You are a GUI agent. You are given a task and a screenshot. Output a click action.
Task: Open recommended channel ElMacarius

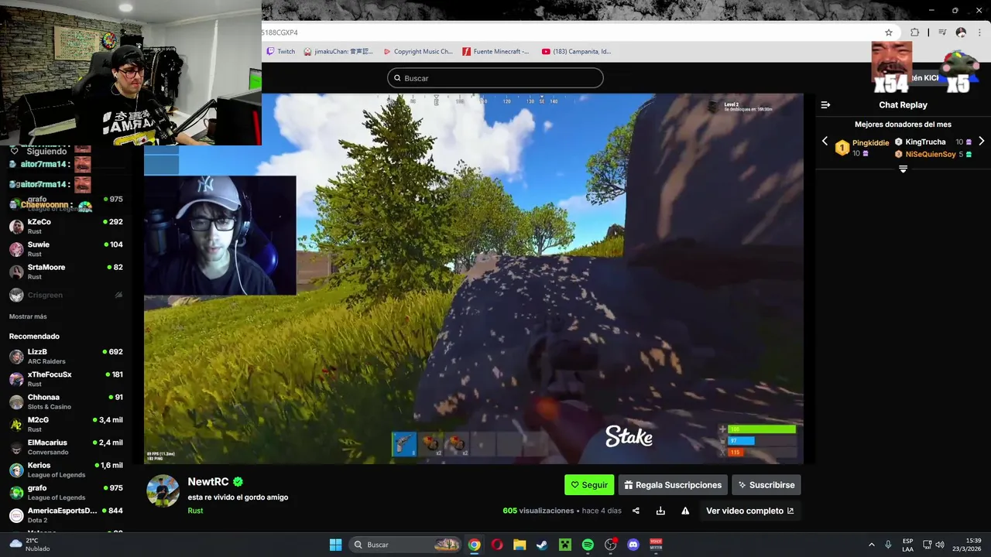[66, 447]
